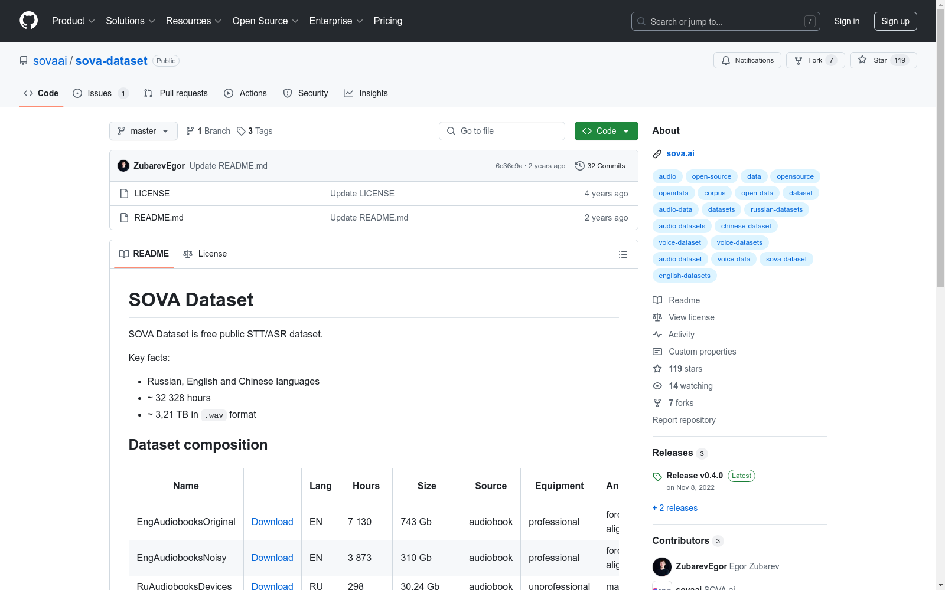Screen dimensions: 945x590
Task: Click the history clock icon by 32 Commits
Action: coord(580,166)
